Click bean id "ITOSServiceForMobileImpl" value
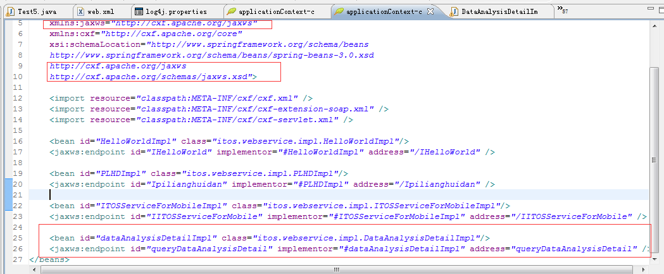 tap(162, 206)
